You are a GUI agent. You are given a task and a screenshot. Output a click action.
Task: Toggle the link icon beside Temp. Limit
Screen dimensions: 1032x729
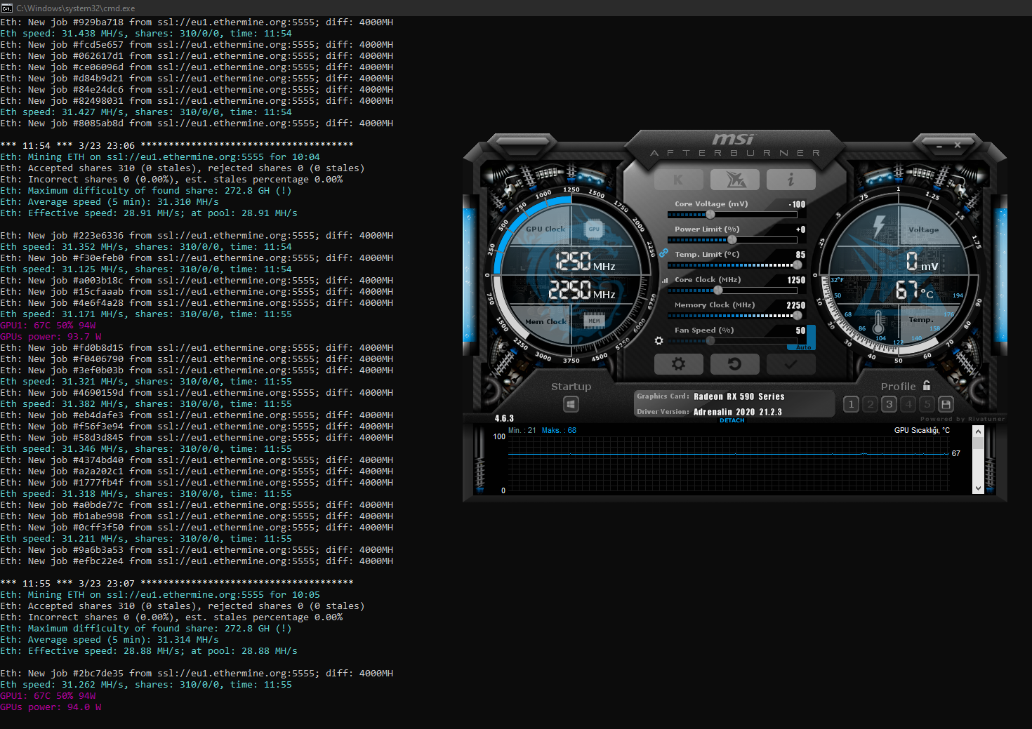pyautogui.click(x=663, y=253)
